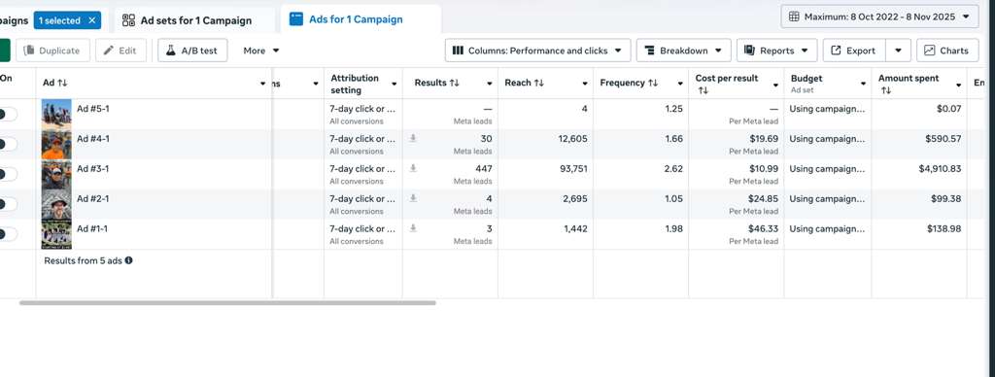
Task: Click the Ad #2-1 thumbnail
Action: coord(56,204)
